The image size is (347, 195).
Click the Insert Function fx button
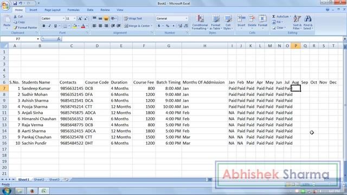(x=59, y=39)
